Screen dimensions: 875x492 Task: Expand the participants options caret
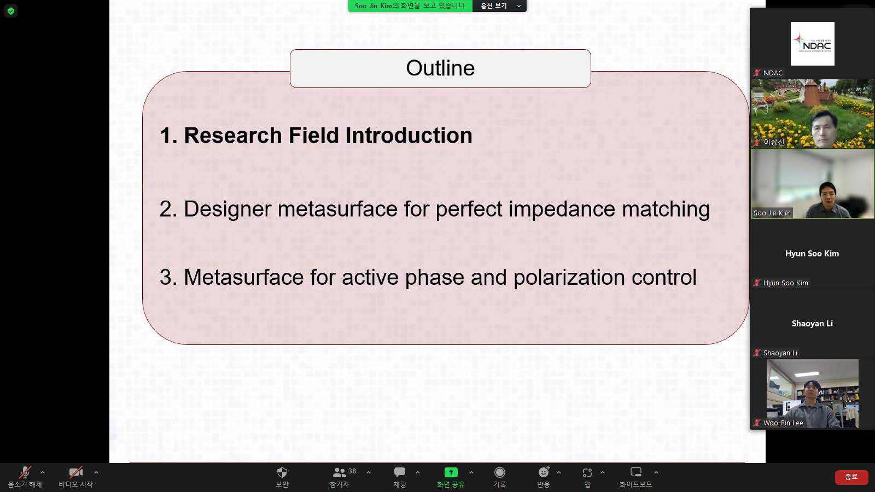pyautogui.click(x=369, y=472)
